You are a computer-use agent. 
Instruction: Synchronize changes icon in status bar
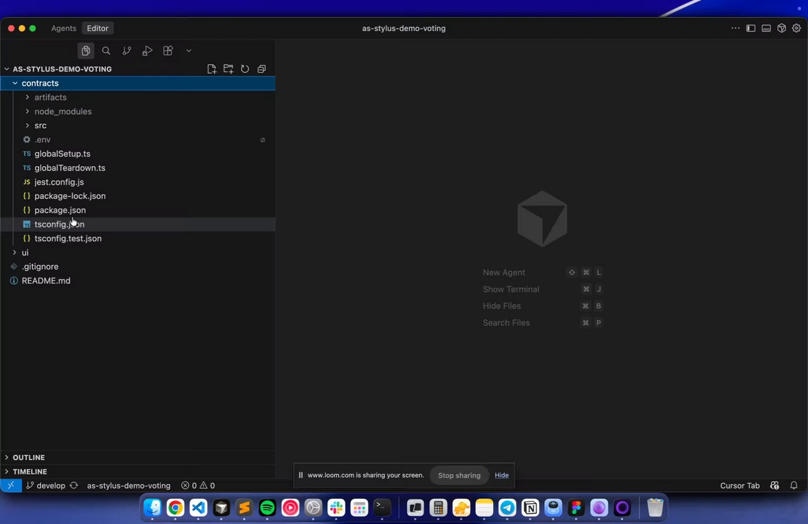click(x=74, y=485)
